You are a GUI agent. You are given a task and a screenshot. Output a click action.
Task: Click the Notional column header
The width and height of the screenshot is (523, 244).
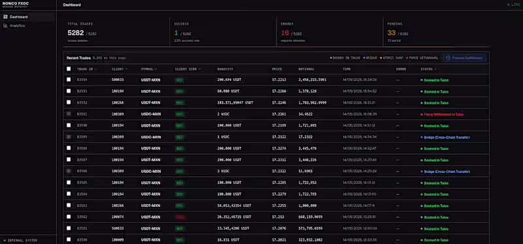[x=306, y=69]
